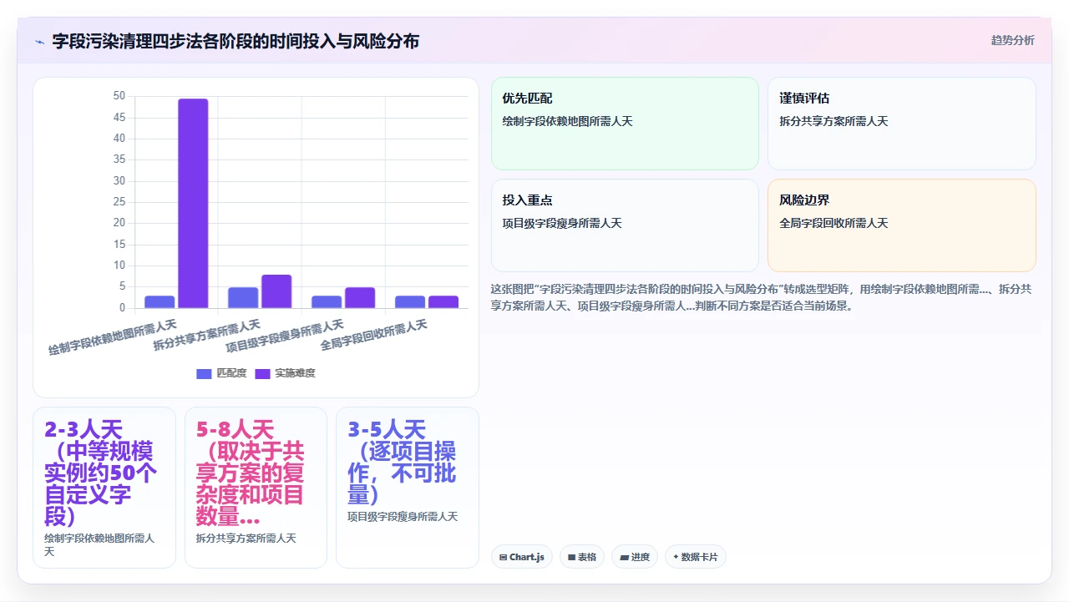The height and width of the screenshot is (602, 1069).
Task: Click the 匹配度 bar for 拆分共享方案所需人天
Action: pos(243,297)
